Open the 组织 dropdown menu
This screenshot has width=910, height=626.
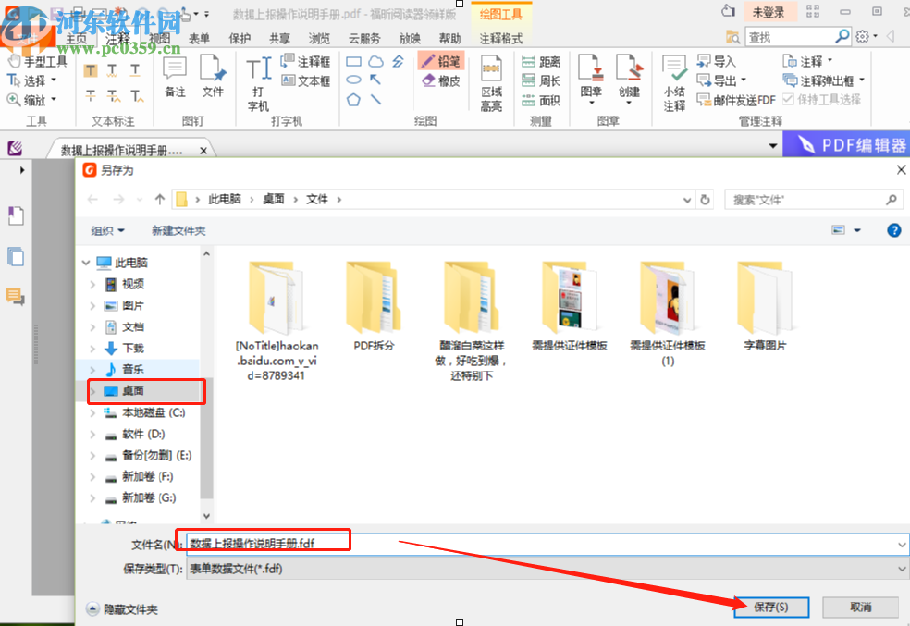coord(108,230)
